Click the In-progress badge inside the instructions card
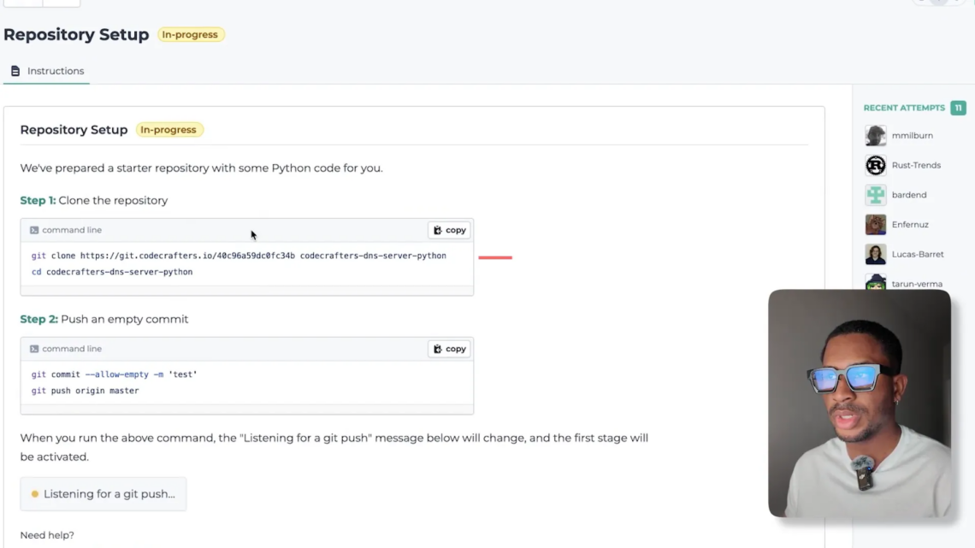 [x=168, y=130]
